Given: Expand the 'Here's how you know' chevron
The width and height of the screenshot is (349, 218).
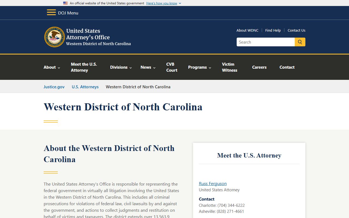Looking at the screenshot, I should (180, 3).
